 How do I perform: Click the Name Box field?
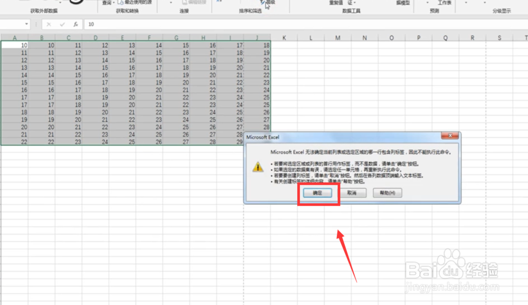(12, 24)
